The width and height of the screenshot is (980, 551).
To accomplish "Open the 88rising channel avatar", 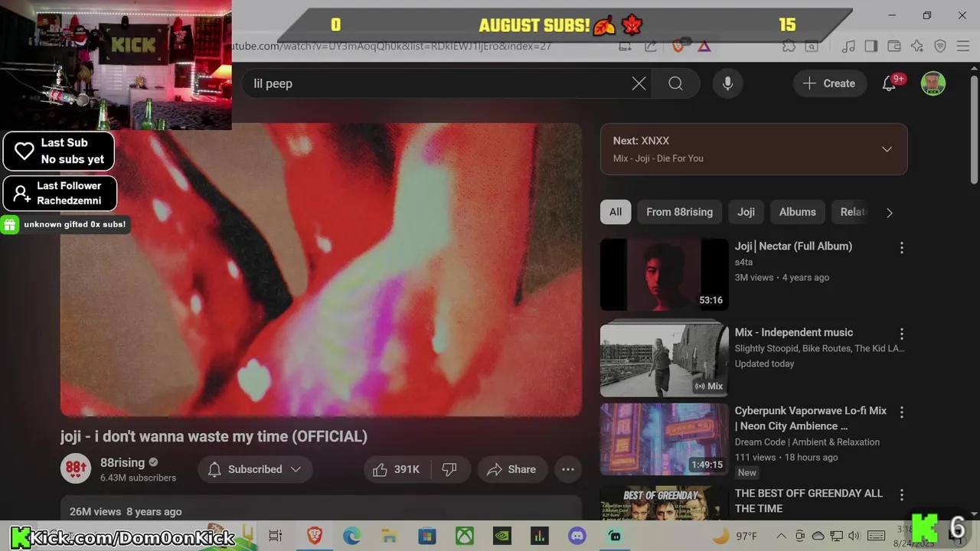I will click(x=76, y=468).
